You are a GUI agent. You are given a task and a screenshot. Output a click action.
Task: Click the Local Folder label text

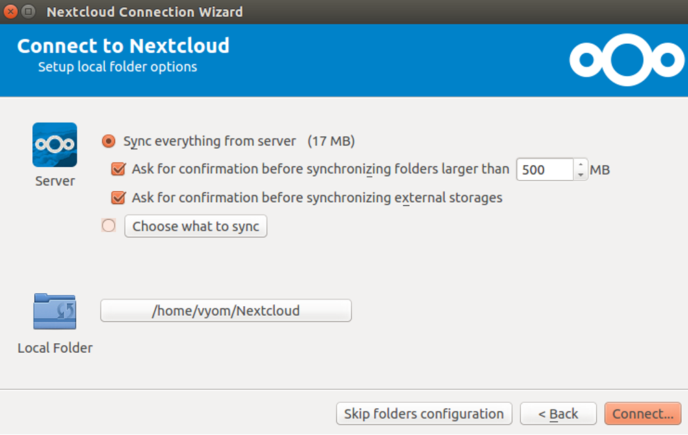pyautogui.click(x=55, y=348)
